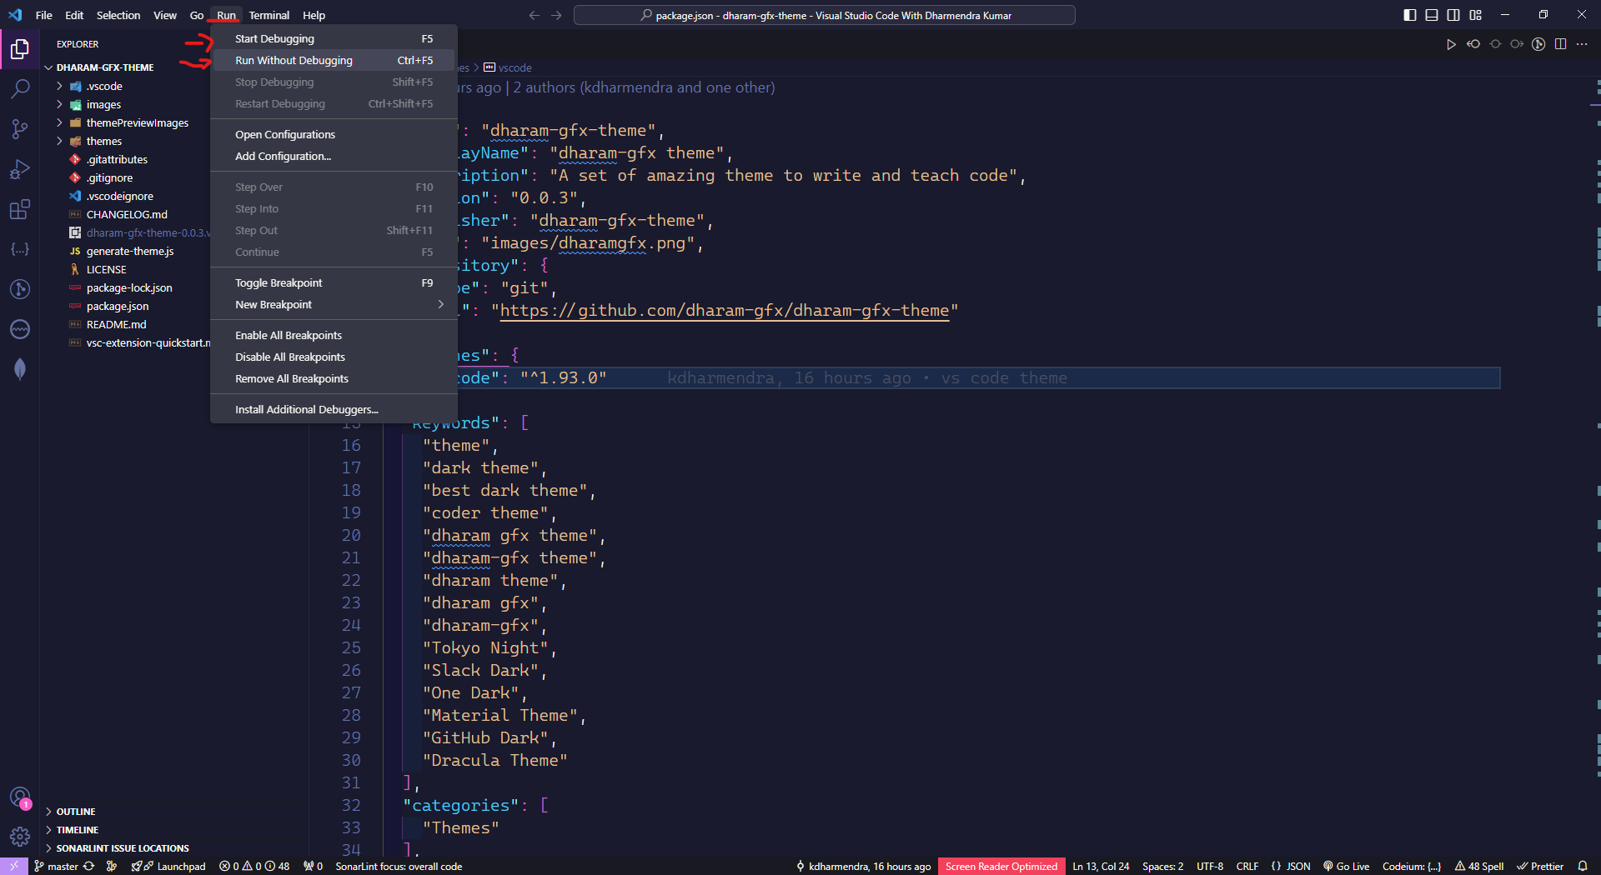Split the editor right
Screen dimensions: 1601x875
1561,44
